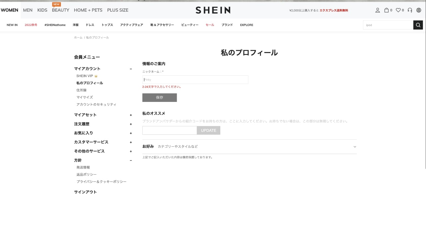Open アクティブウェア menu
The width and height of the screenshot is (426, 239).
[x=131, y=25]
